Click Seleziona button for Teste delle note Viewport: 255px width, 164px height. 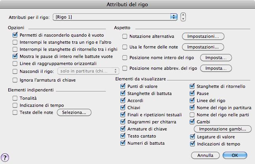74,113
